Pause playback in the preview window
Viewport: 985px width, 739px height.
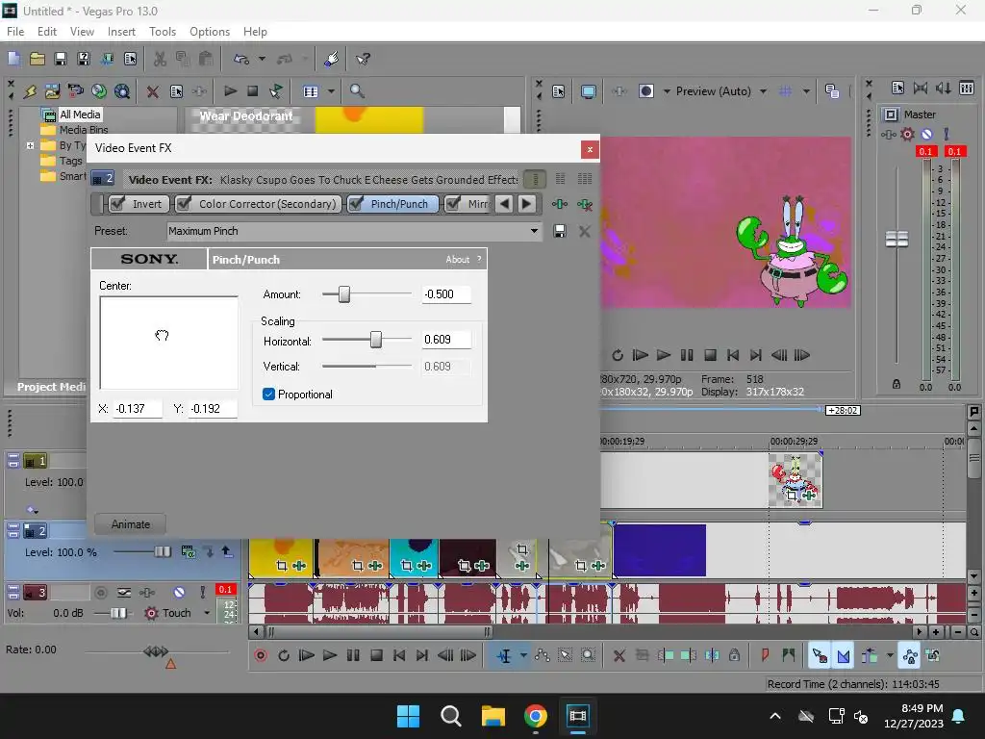pyautogui.click(x=687, y=355)
